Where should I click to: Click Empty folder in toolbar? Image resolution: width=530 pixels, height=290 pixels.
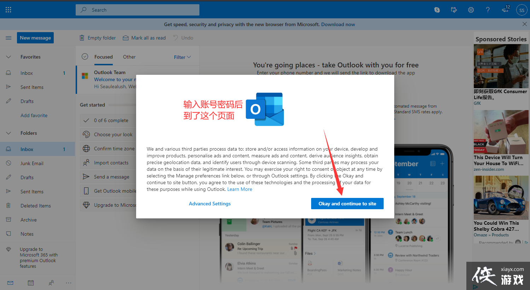pyautogui.click(x=98, y=38)
